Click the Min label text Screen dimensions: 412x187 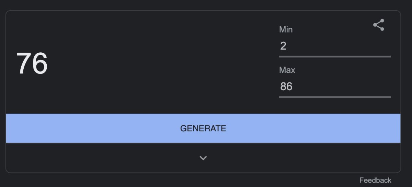(286, 30)
